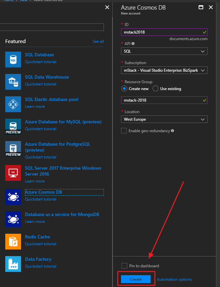Open Quickstart tutorial under Data Factory

click(41, 266)
